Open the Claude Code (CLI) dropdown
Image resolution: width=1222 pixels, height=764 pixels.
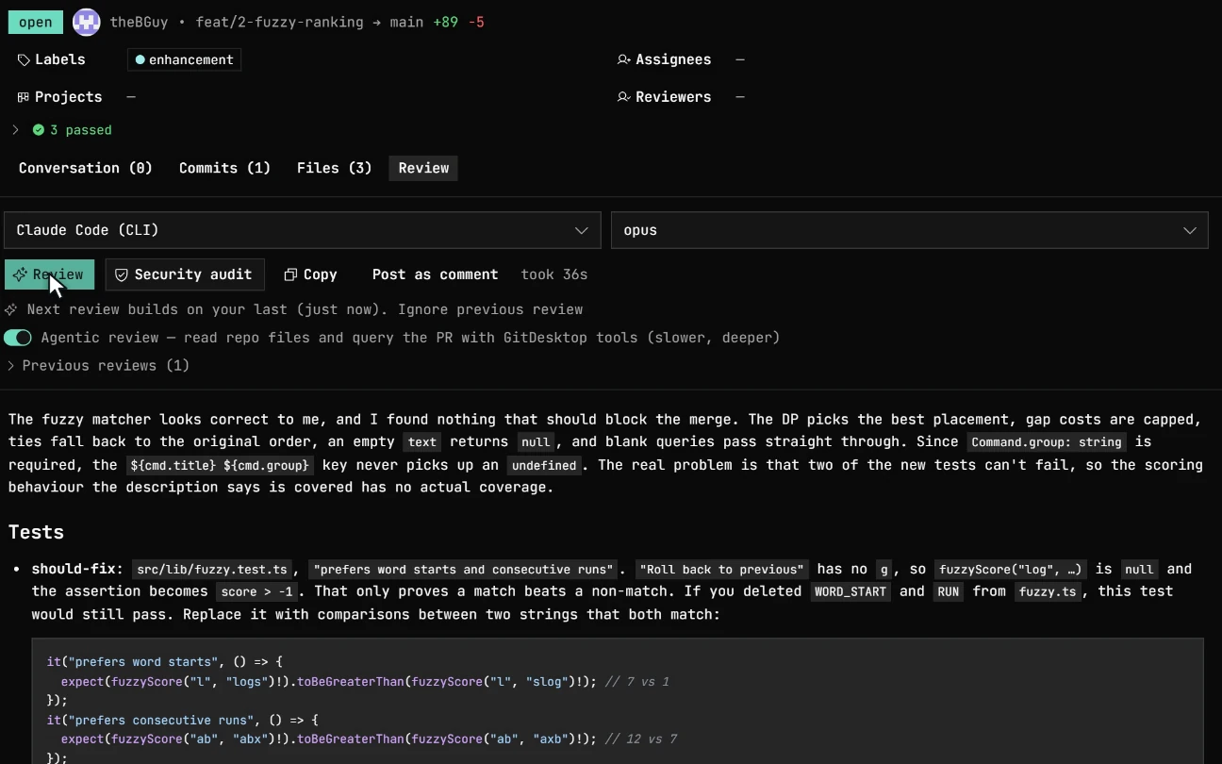(303, 230)
